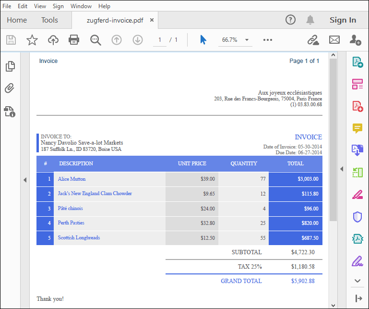Viewport: 369px width, 309px height.
Task: Click the Alice Mutton item text
Action: [x=72, y=179]
